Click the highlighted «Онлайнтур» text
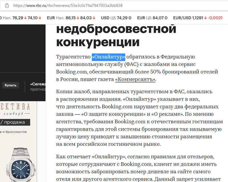The height and width of the screenshot is (182, 228). (108, 57)
